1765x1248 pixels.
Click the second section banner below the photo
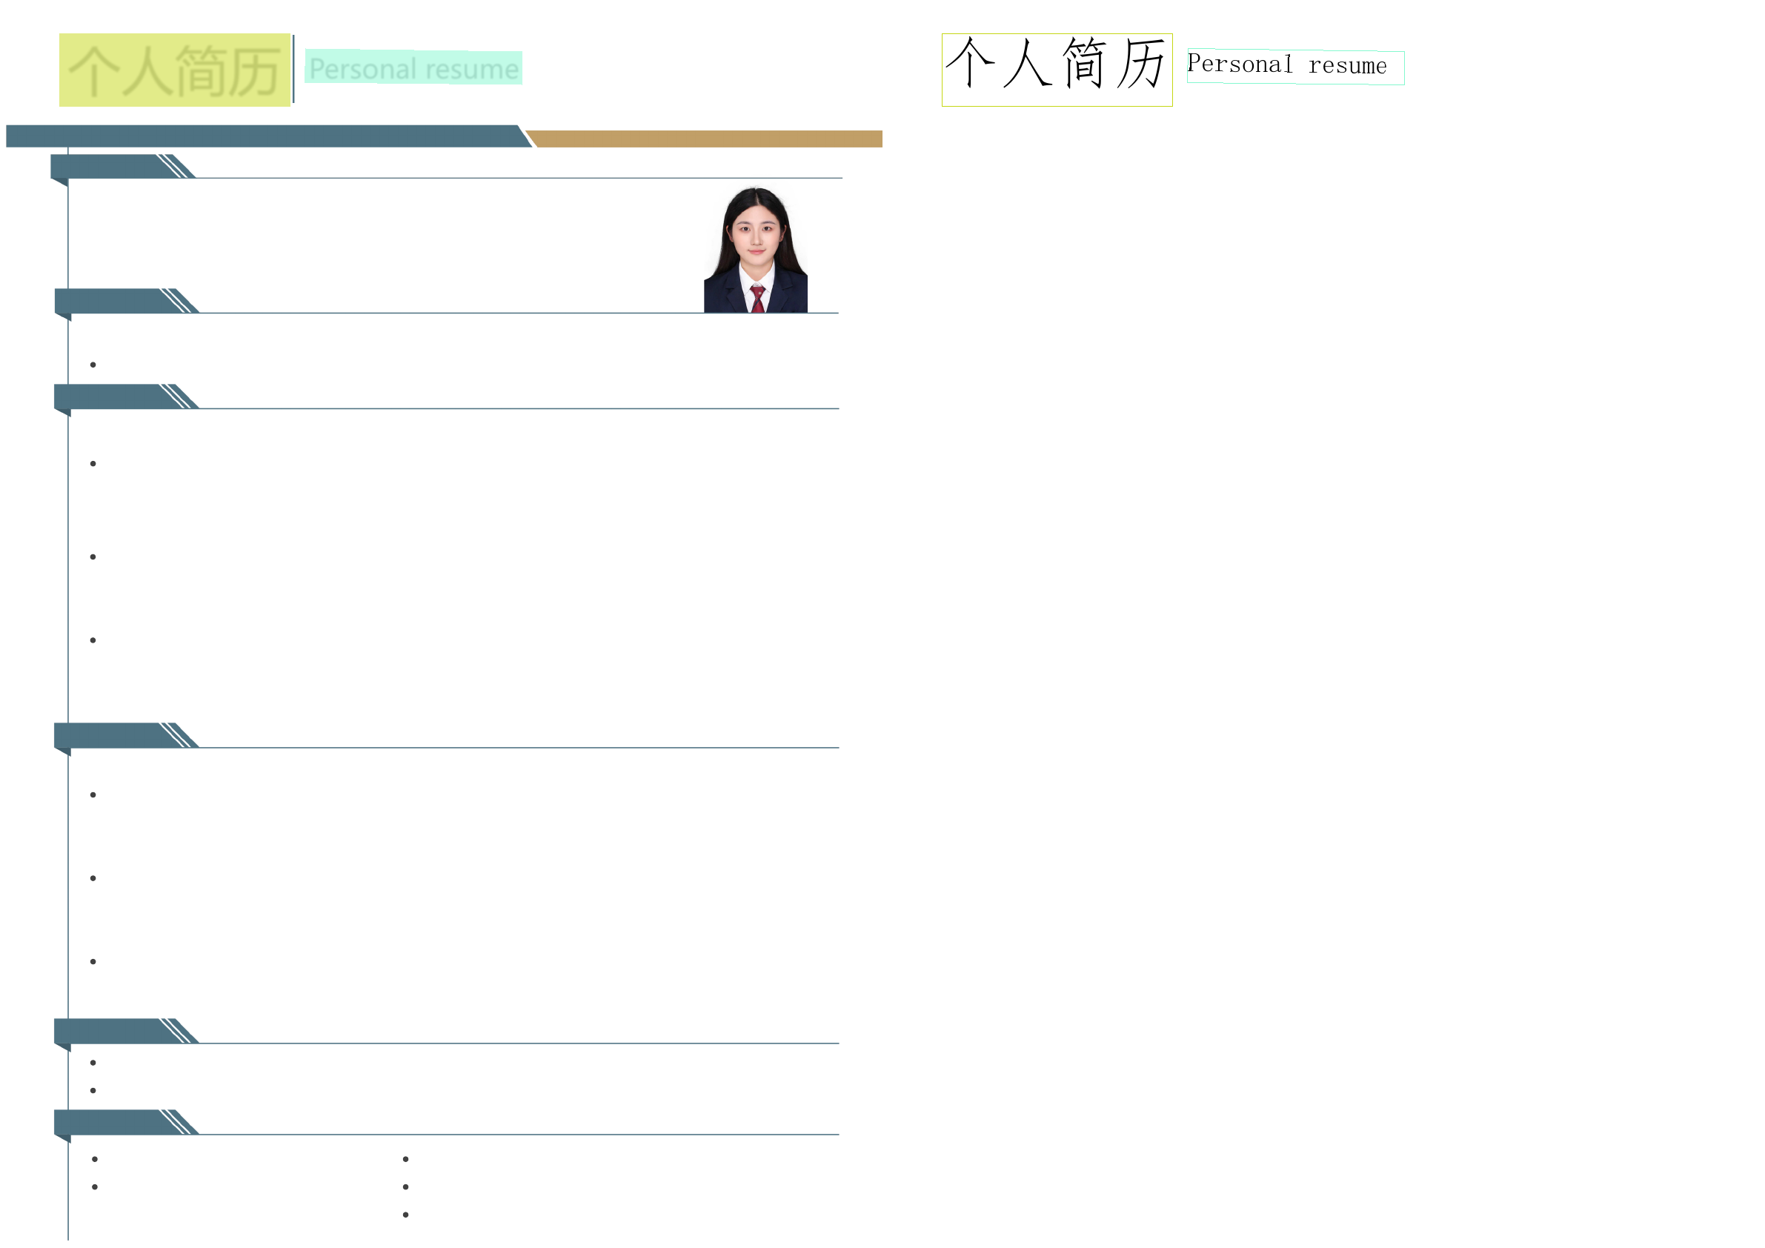click(111, 301)
